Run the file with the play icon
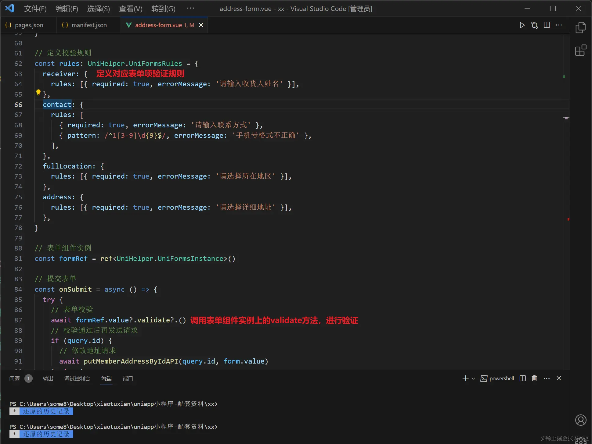The width and height of the screenshot is (592, 444). pyautogui.click(x=522, y=25)
